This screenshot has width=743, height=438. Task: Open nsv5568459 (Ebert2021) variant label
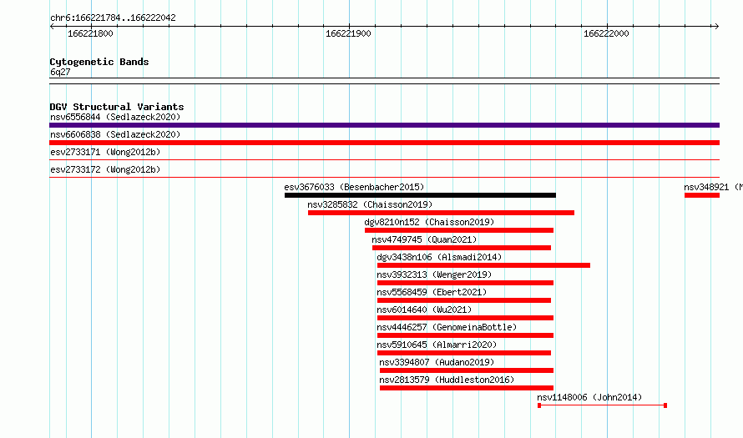click(x=432, y=292)
